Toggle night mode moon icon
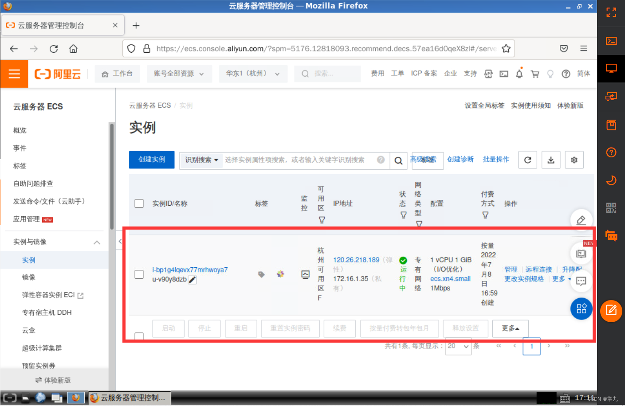625x406 pixels. (611, 180)
